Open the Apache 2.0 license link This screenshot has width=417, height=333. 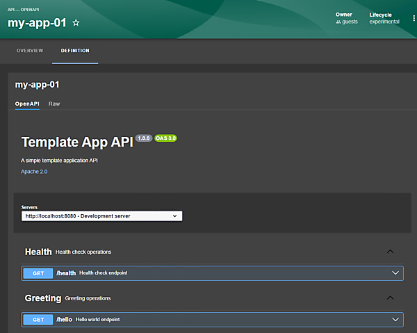[x=35, y=171]
